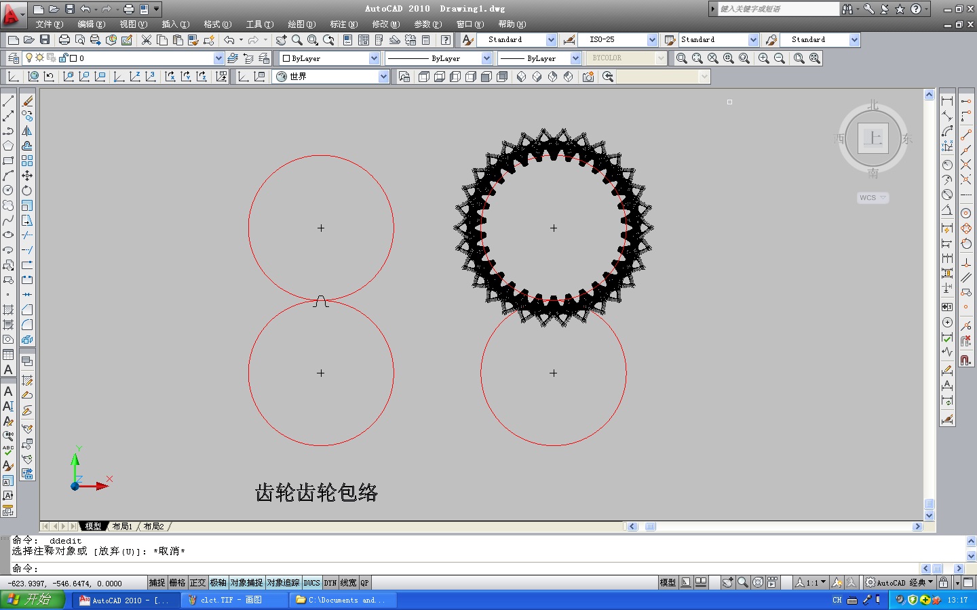The image size is (977, 610).
Task: Click the Layer Properties Manager icon
Action: (x=13, y=58)
